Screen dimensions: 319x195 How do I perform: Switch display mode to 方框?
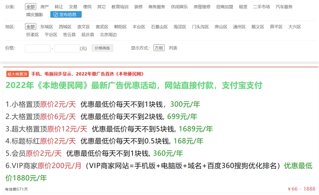159,48
